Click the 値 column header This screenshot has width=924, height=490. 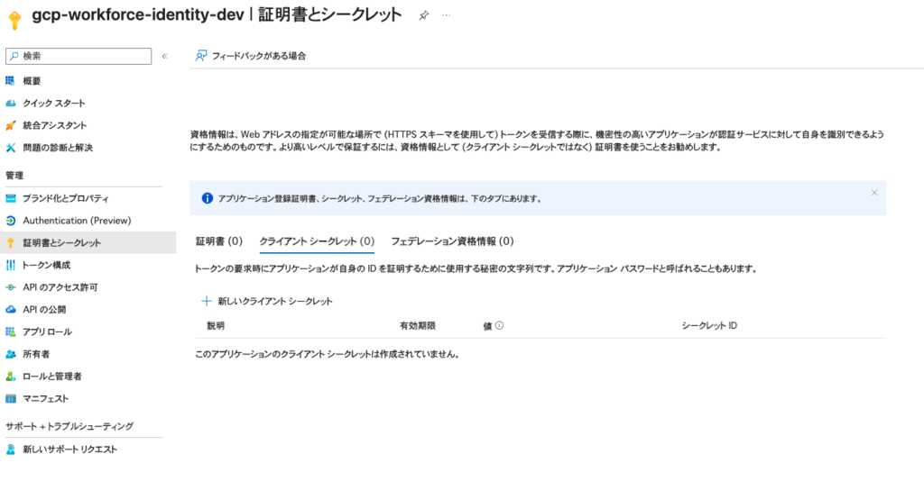[487, 326]
